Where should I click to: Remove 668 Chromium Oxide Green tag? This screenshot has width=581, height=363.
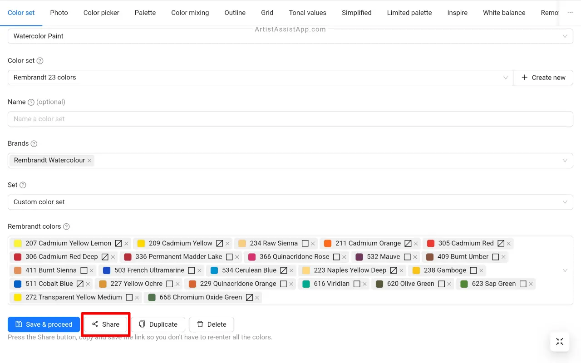257,298
